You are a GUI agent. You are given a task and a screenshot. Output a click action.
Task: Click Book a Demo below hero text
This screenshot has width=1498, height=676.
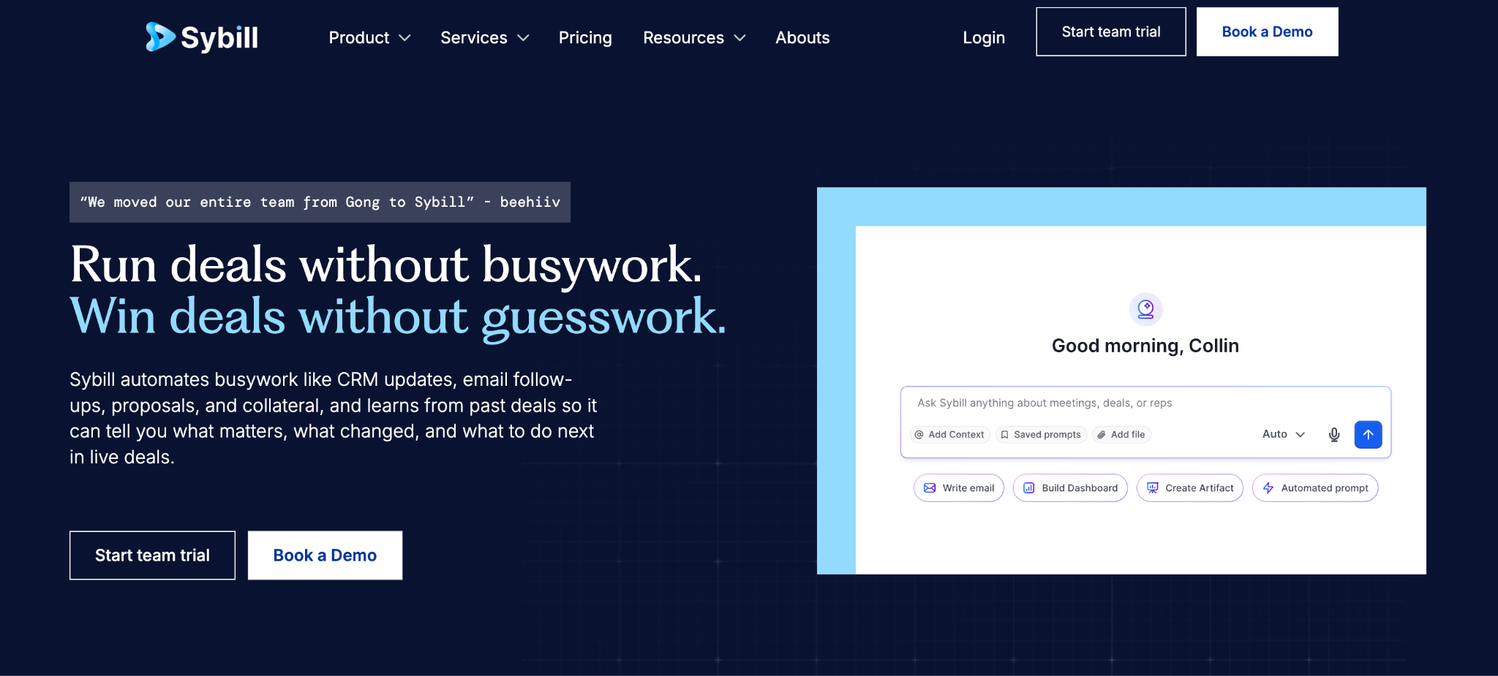(325, 555)
